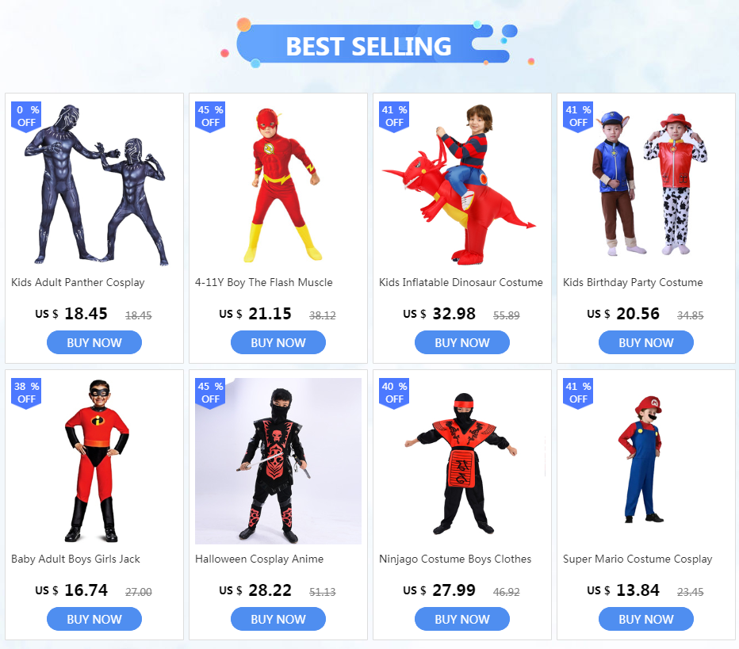The image size is (739, 649).
Task: Click the 40% OFF badge on Ninjago Costume
Action: tap(394, 393)
